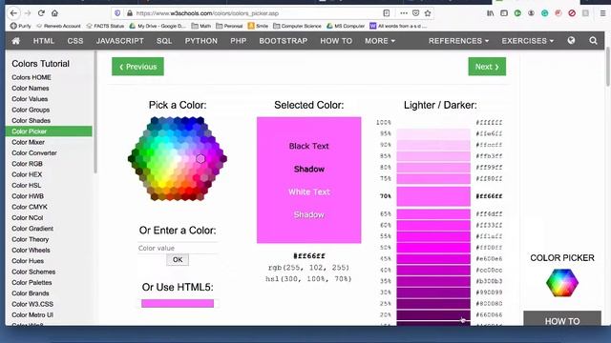Open the Color Wheels sidebar link
The image size is (611, 343).
point(31,251)
